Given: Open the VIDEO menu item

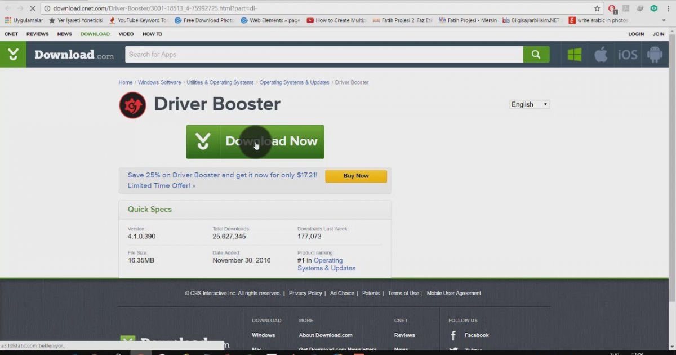Looking at the screenshot, I should point(126,34).
